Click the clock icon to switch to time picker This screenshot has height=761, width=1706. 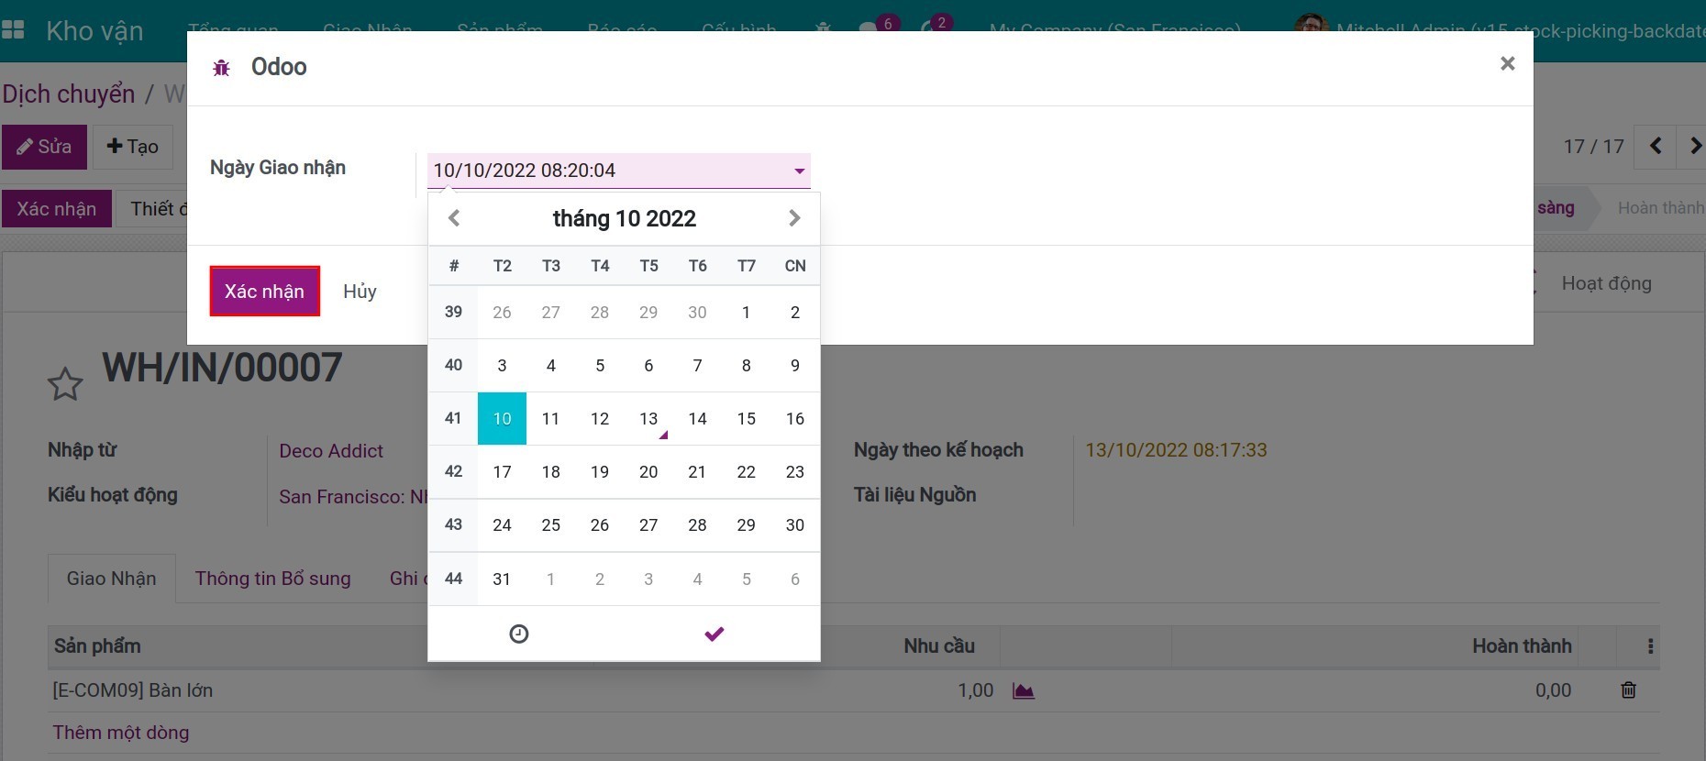point(519,634)
